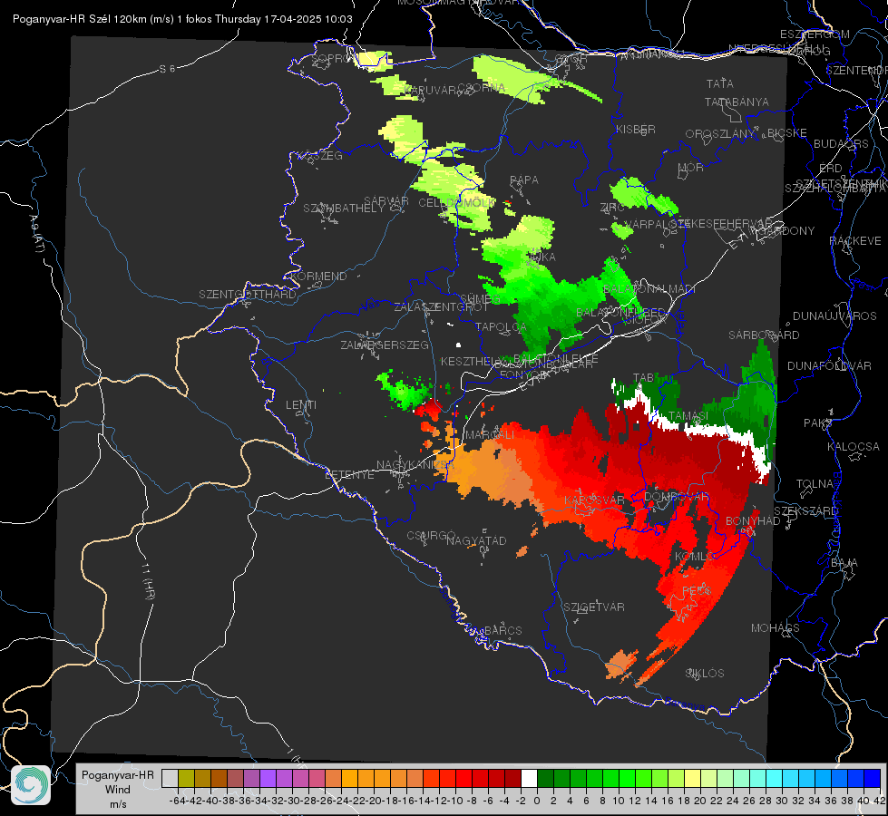Click the SZEKSZARD city label
Viewport: 888px width, 816px height.
pos(805,511)
